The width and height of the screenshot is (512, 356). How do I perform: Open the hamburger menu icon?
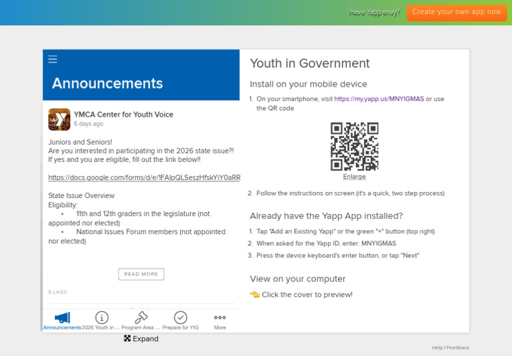coord(53,59)
